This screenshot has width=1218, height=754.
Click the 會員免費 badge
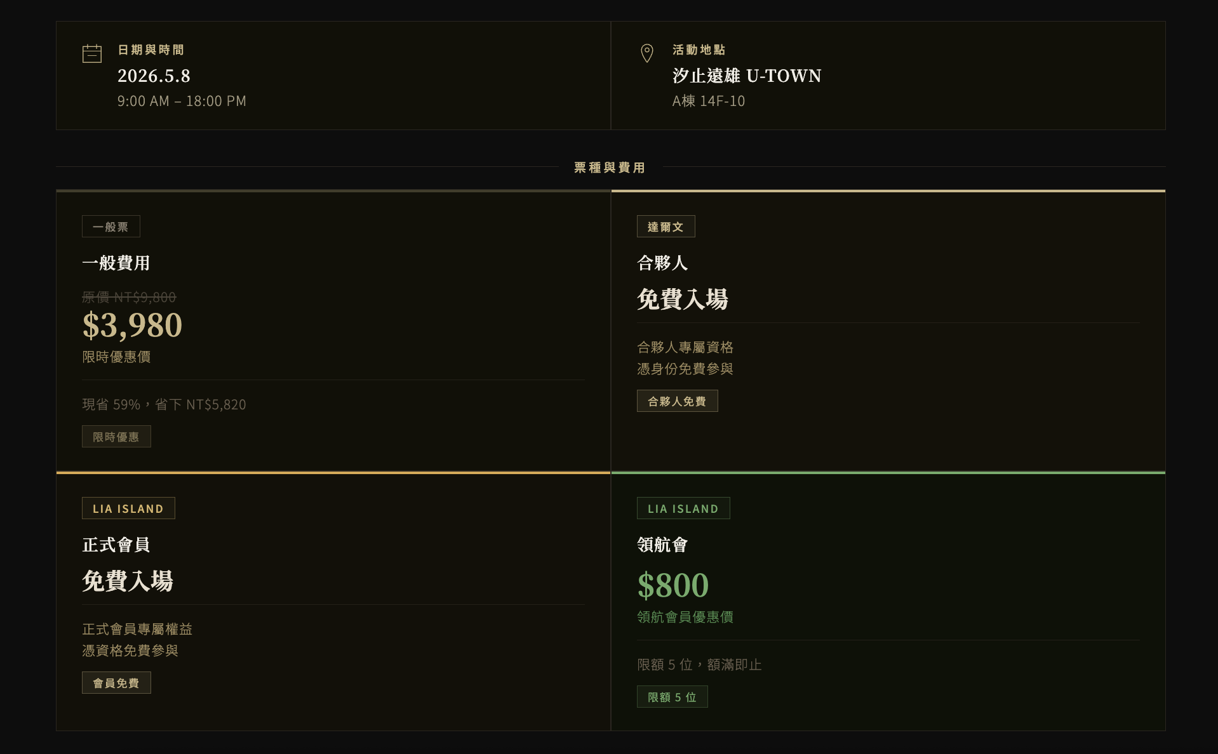click(116, 683)
